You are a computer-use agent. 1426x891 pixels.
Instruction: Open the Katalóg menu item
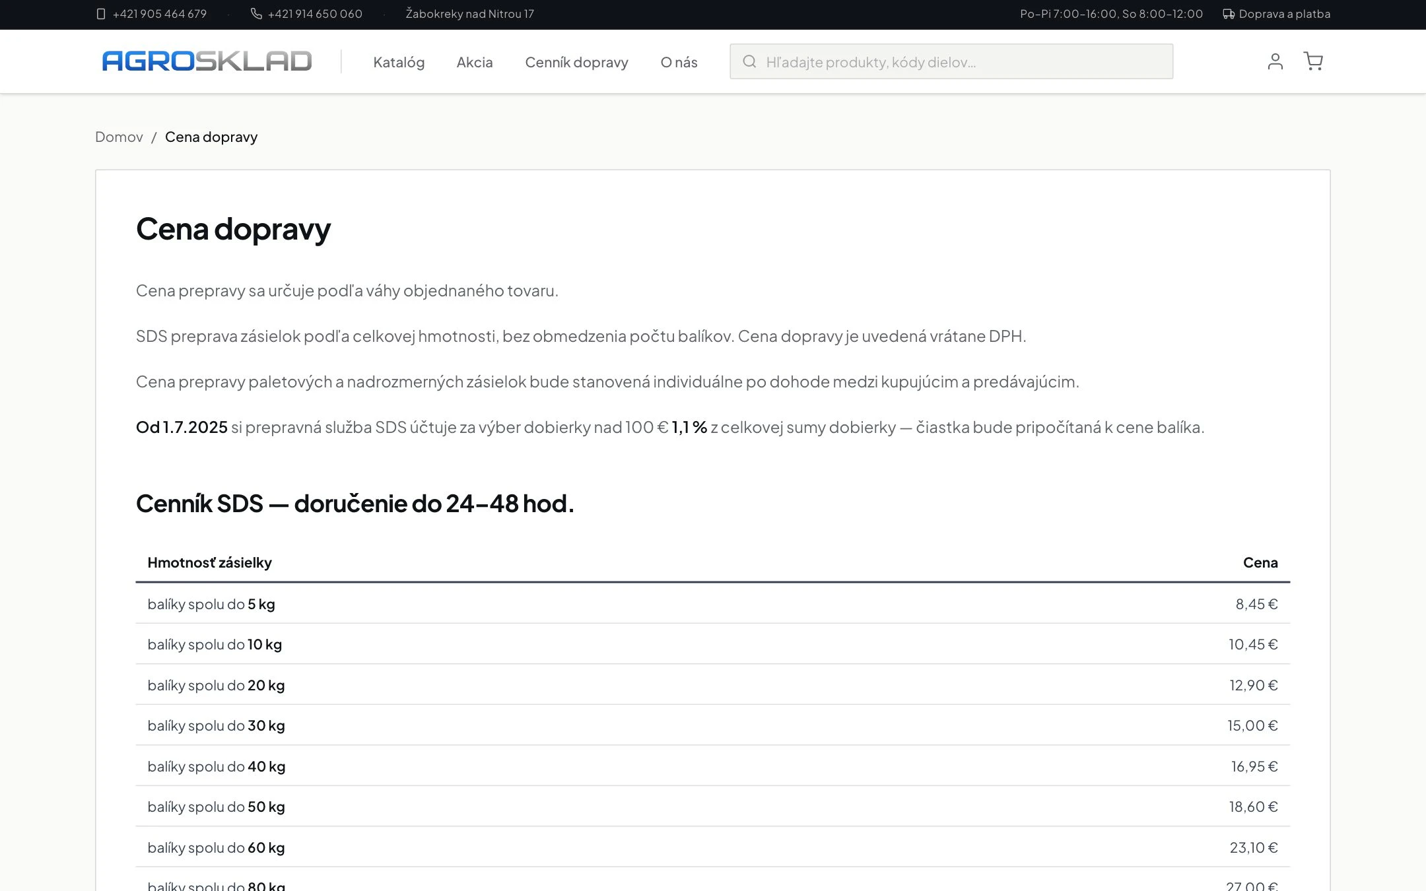pos(399,62)
